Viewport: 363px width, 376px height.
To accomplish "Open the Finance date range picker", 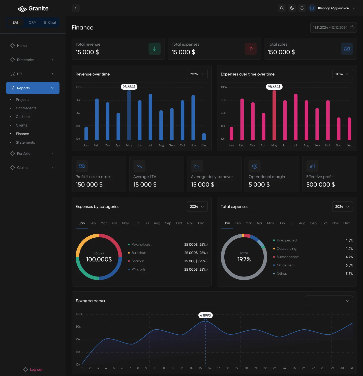I will point(333,27).
